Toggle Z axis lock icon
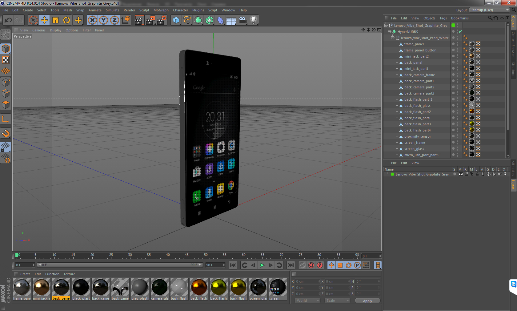 pos(114,20)
